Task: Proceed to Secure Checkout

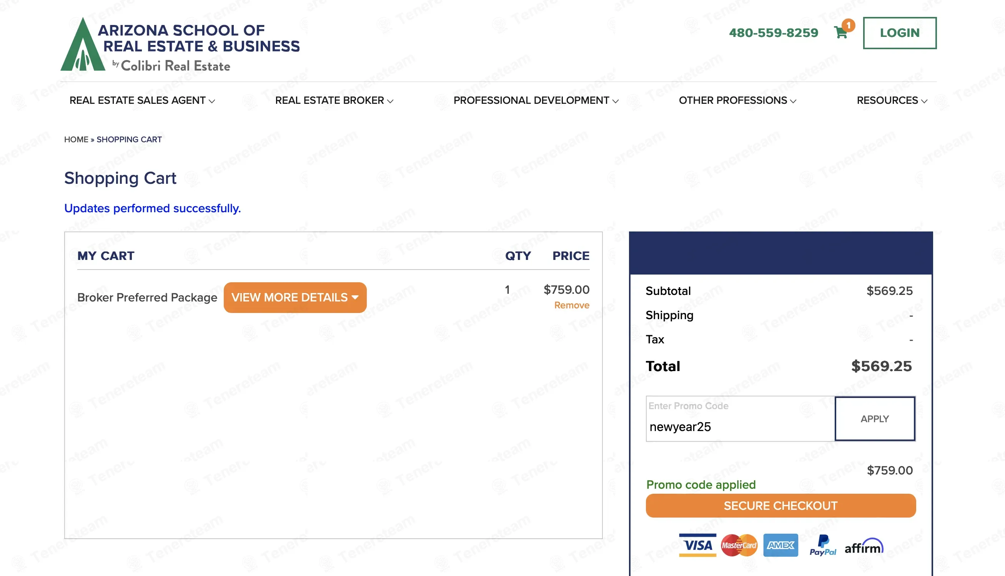Action: tap(780, 506)
